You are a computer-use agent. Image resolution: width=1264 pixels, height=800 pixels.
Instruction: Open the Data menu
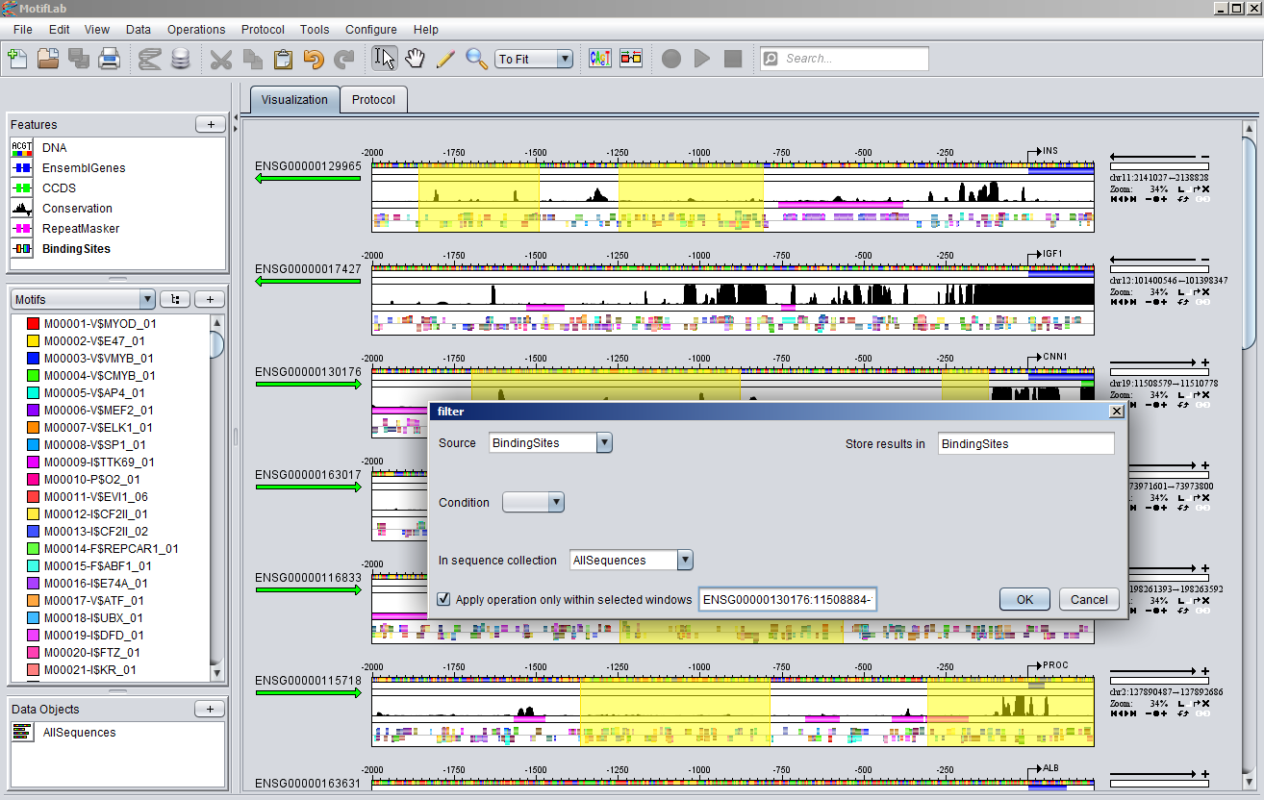click(x=139, y=30)
